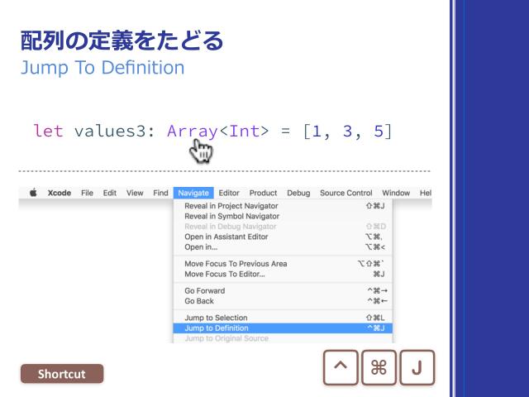Select Reveal in Project Navigator

point(231,206)
